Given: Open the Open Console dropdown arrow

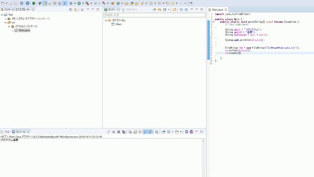Looking at the screenshot, I should pyautogui.click(x=181, y=132).
